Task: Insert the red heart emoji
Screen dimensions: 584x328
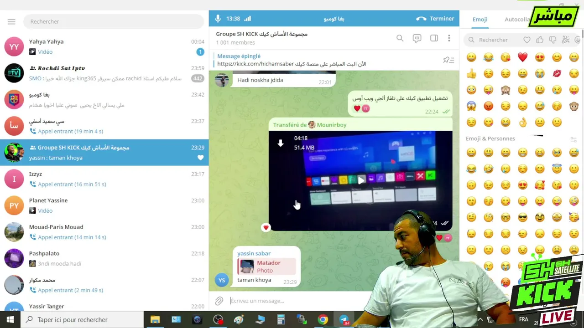Action: [x=522, y=57]
